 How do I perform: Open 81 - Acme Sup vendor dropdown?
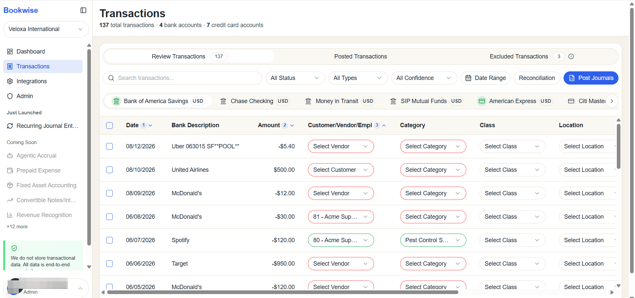341,217
